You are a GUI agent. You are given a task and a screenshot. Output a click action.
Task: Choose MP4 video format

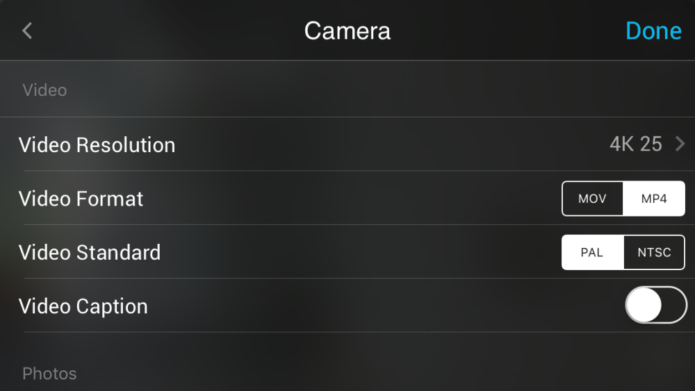pyautogui.click(x=654, y=199)
